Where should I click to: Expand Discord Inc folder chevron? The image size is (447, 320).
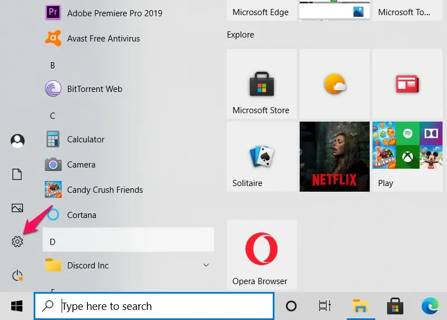point(206,265)
